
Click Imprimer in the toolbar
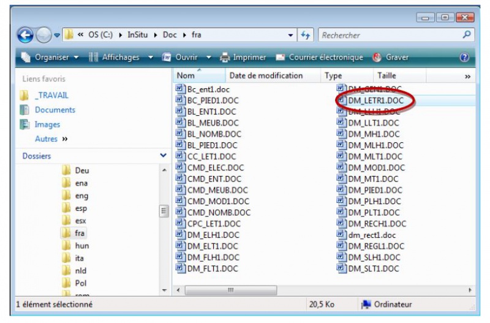(243, 58)
